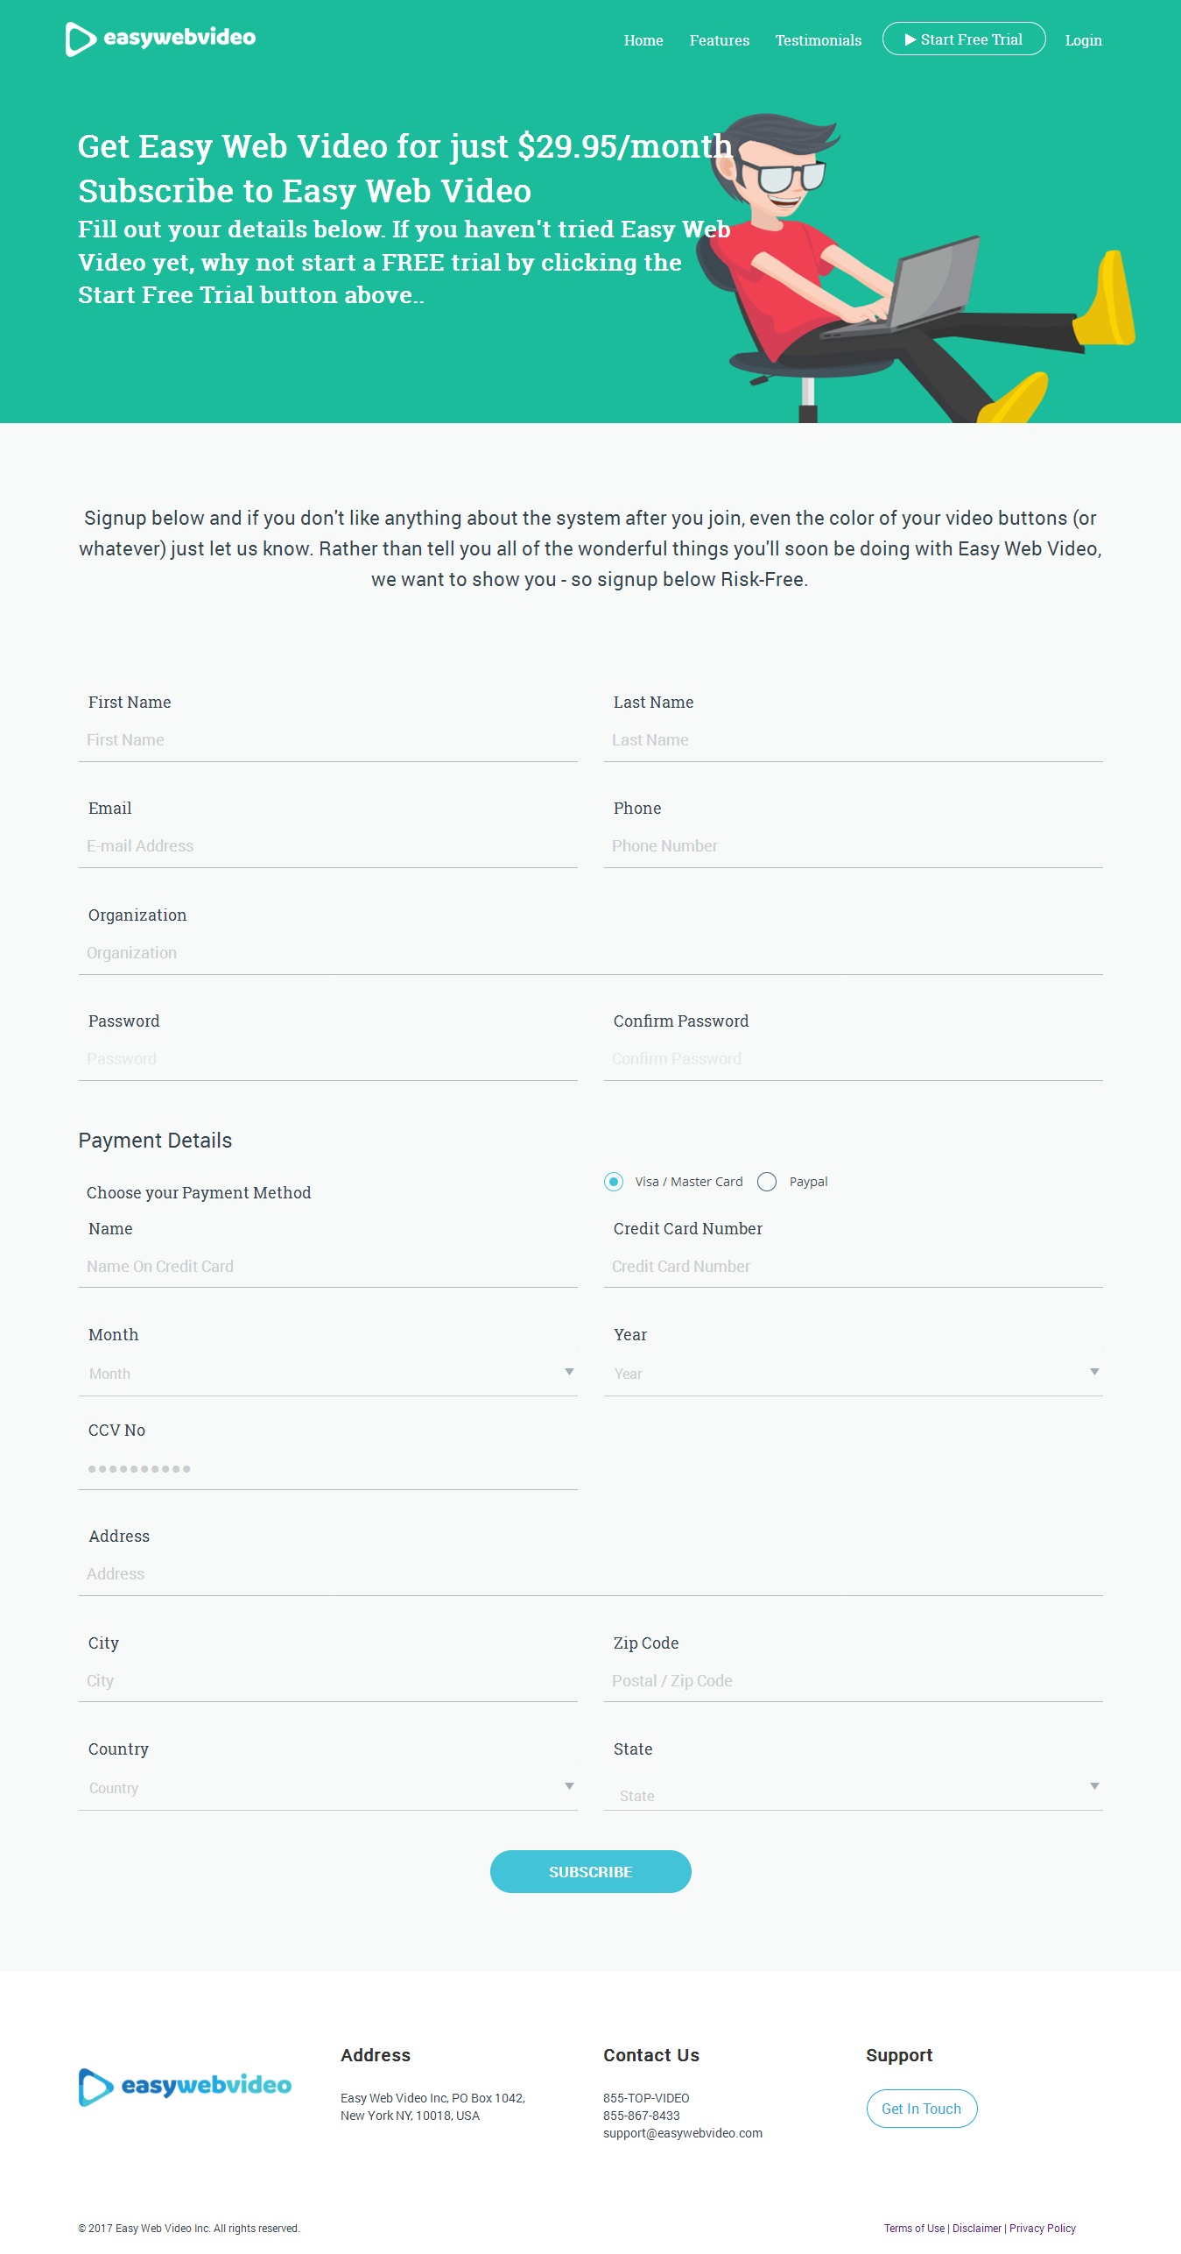
Task: Open the Country dropdown list
Action: [x=327, y=1787]
